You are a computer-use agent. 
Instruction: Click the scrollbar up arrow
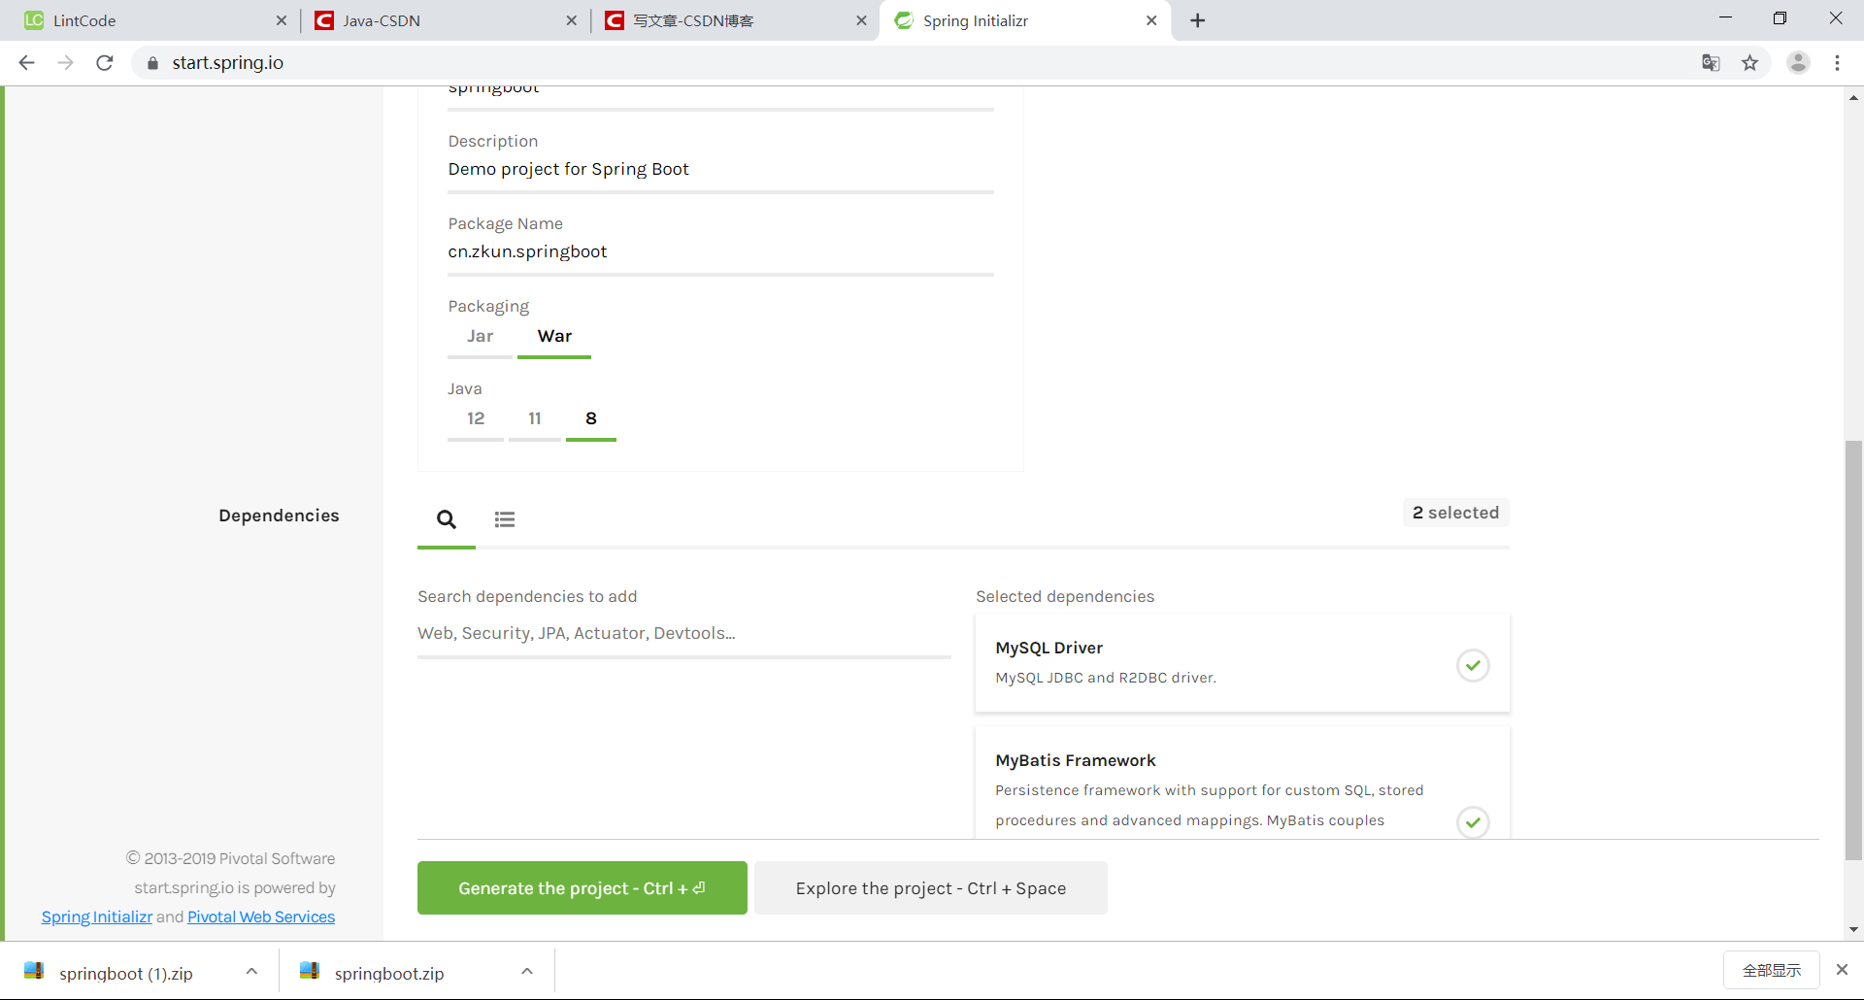point(1853,97)
